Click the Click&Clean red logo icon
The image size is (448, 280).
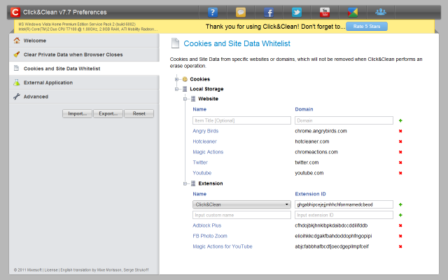point(15,13)
